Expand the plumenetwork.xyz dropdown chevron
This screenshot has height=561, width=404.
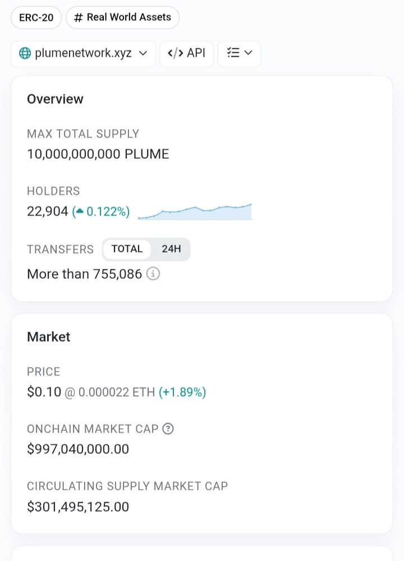pyautogui.click(x=143, y=53)
